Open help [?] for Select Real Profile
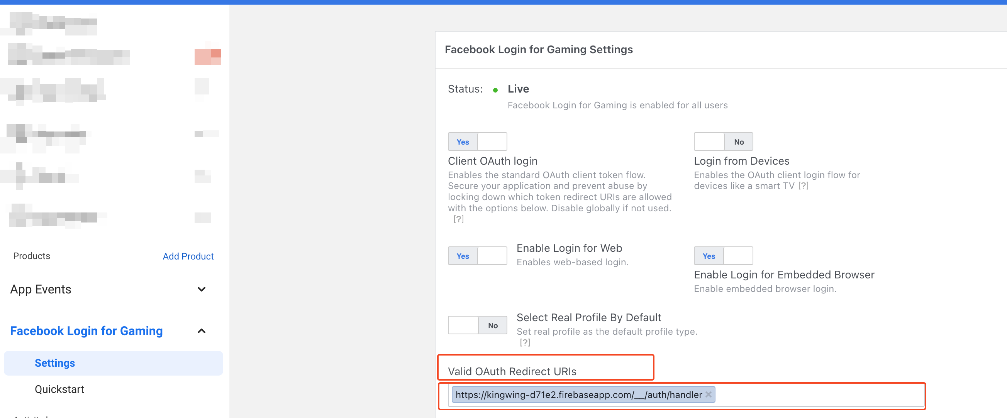This screenshot has width=1007, height=418. 525,342
